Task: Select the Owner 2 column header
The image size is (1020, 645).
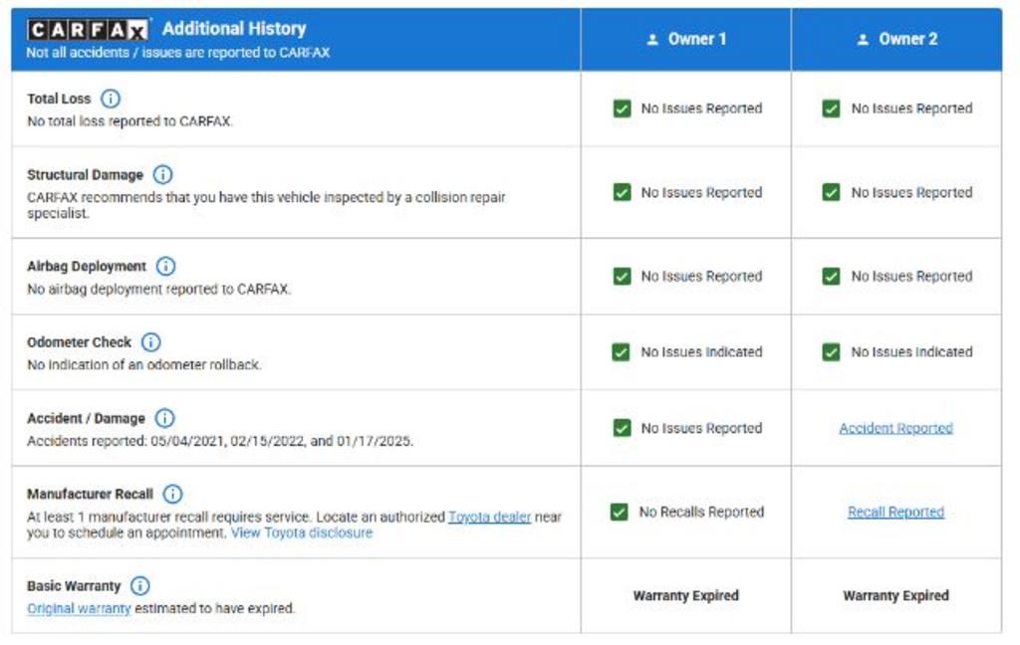Action: 896,39
